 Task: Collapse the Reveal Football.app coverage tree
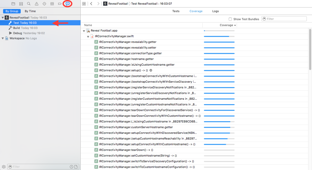[84, 31]
